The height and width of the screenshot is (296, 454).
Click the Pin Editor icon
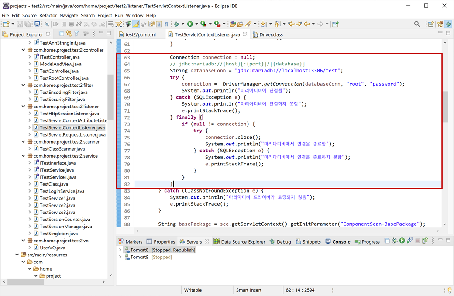(x=335, y=24)
